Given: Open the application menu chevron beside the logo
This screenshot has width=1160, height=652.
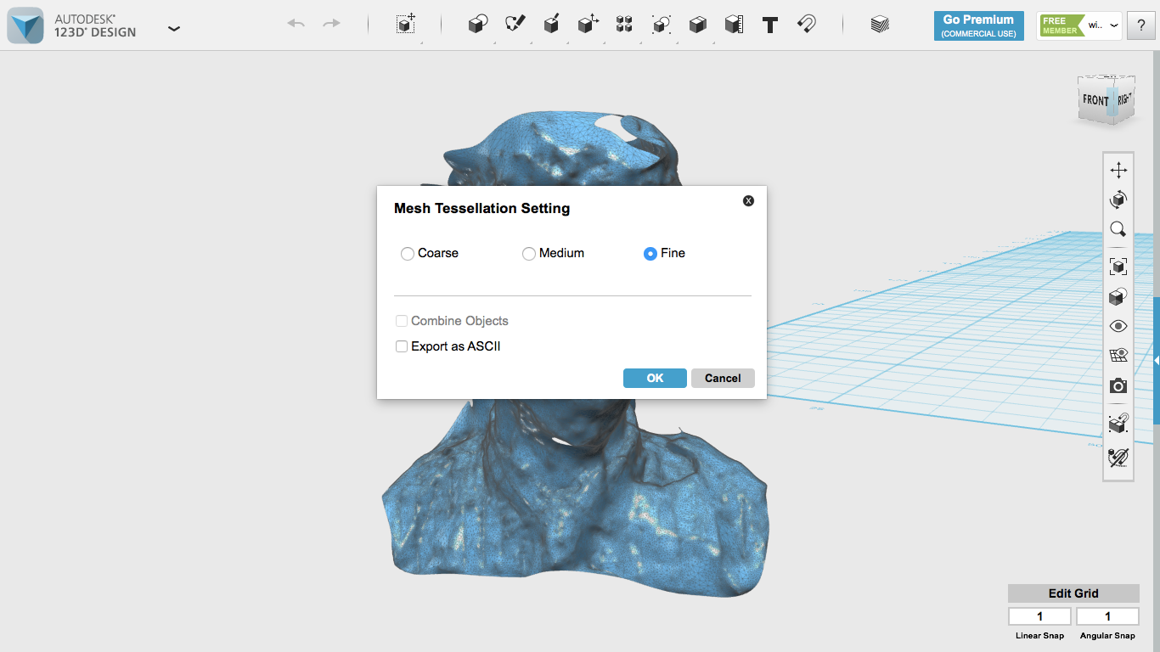Looking at the screenshot, I should point(174,28).
